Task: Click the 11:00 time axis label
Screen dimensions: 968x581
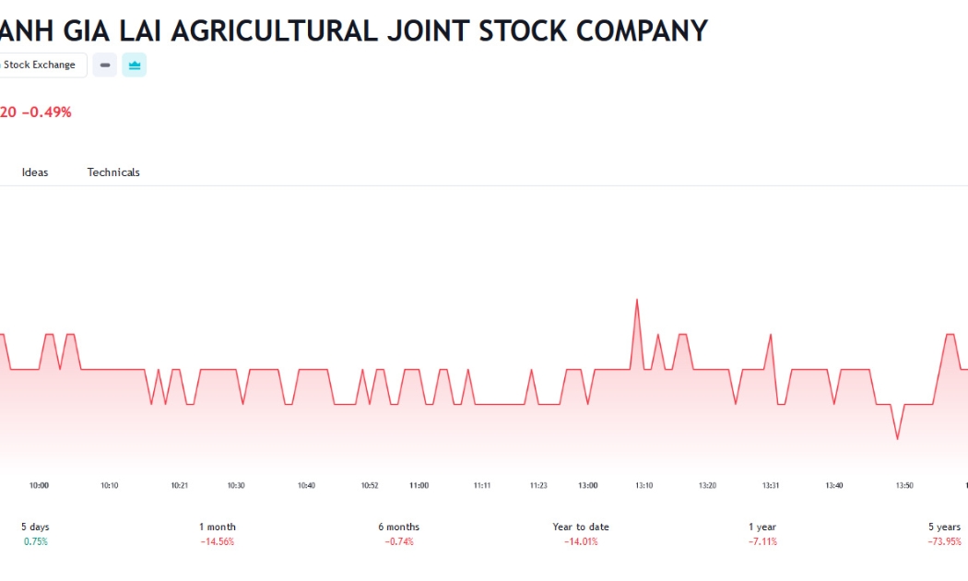Action: 419,485
